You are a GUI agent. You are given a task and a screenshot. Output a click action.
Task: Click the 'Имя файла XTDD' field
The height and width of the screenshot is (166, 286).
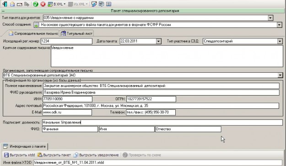pyautogui.click(x=158, y=162)
